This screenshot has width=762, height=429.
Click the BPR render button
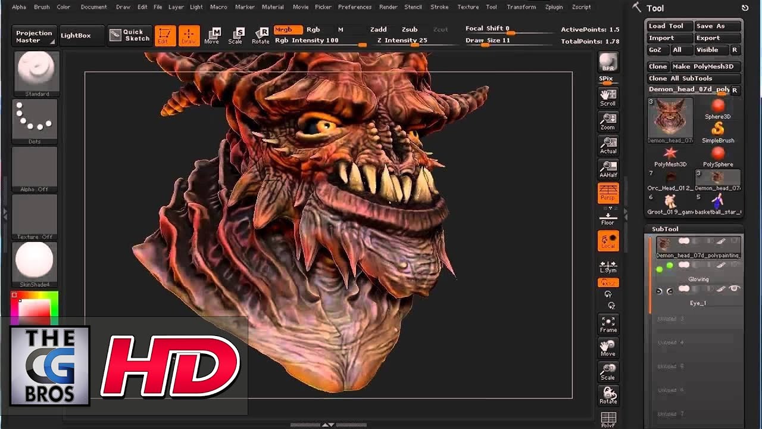coord(608,62)
